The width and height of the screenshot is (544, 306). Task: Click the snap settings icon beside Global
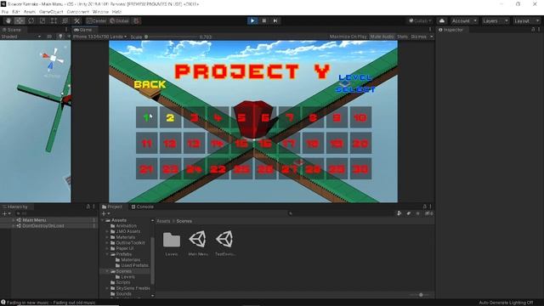point(137,20)
